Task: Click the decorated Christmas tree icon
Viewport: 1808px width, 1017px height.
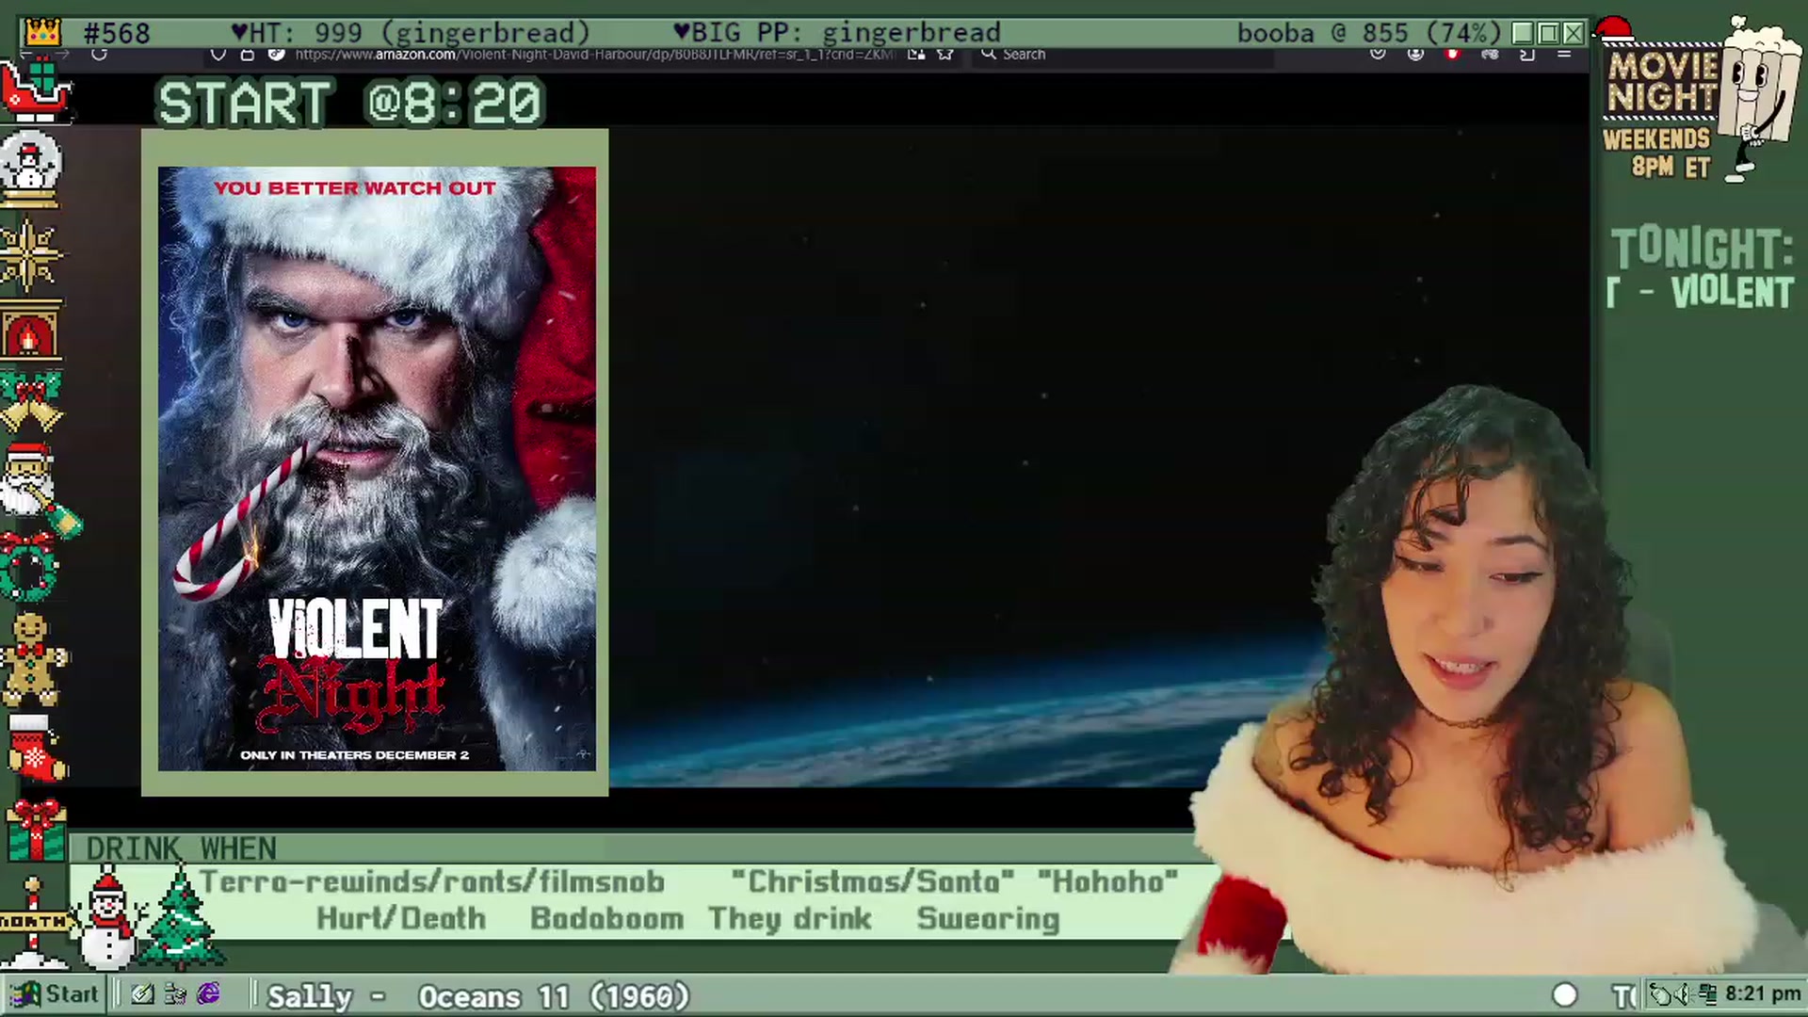Action: pos(181,918)
